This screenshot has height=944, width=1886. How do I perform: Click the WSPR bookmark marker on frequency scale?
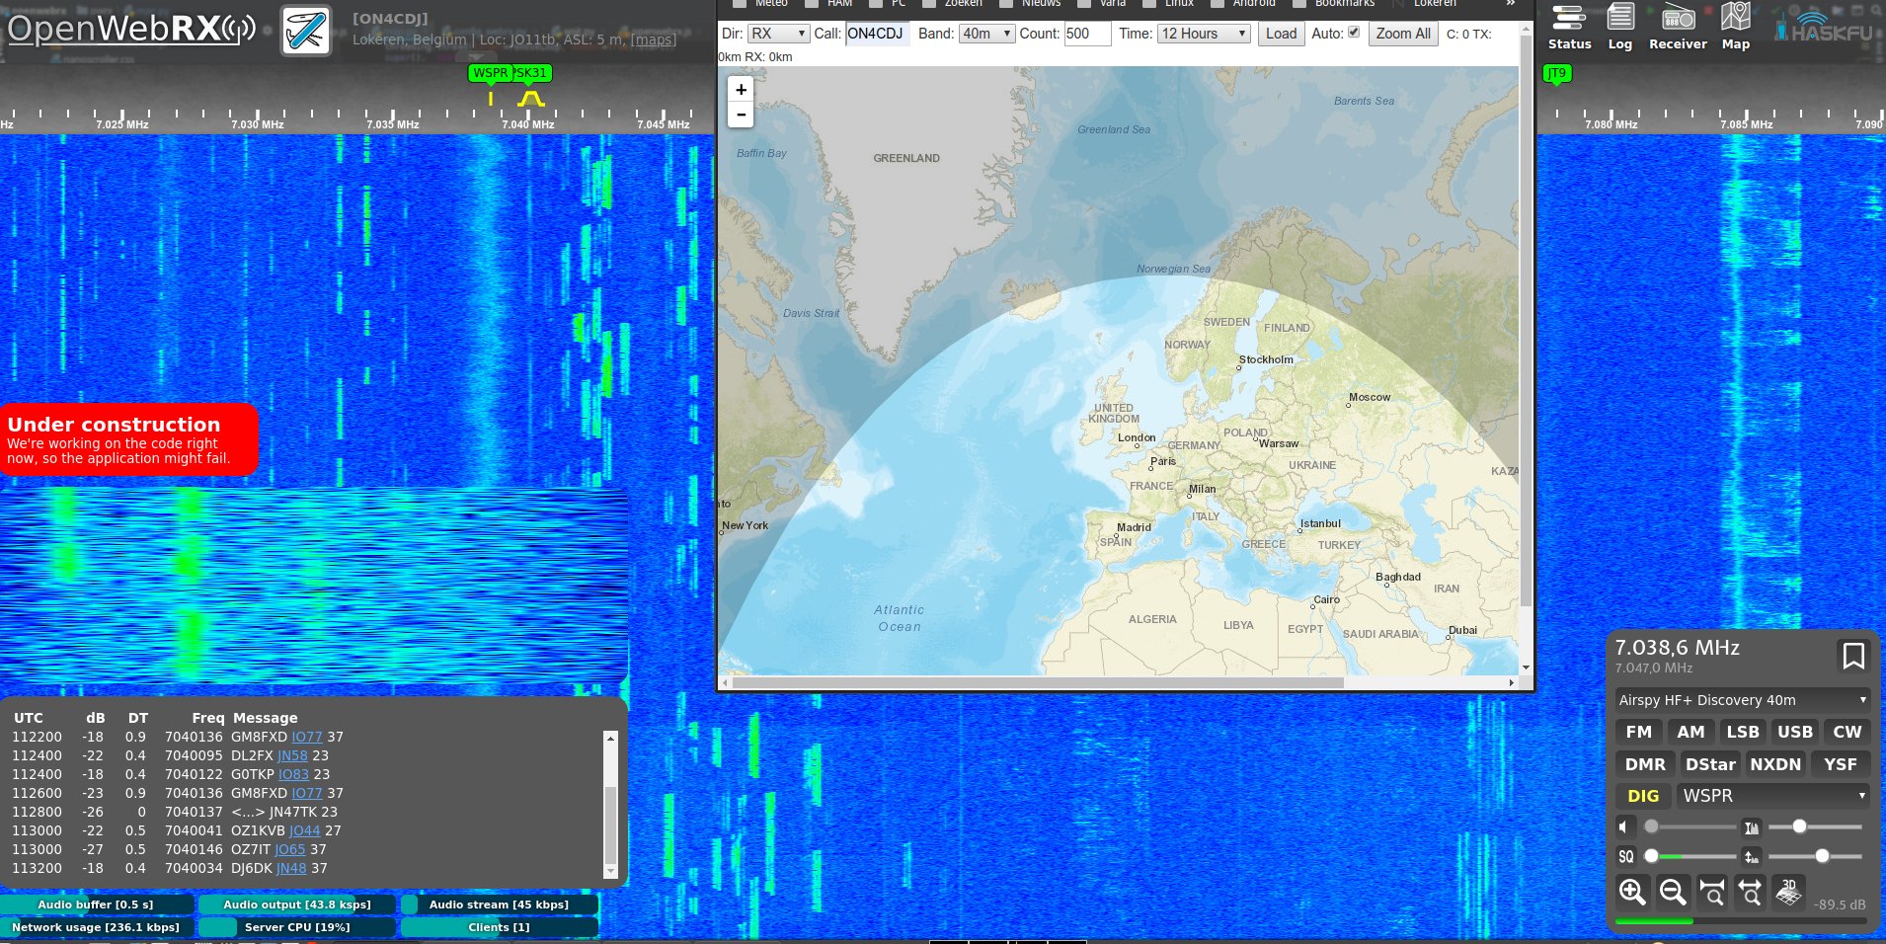(x=489, y=73)
